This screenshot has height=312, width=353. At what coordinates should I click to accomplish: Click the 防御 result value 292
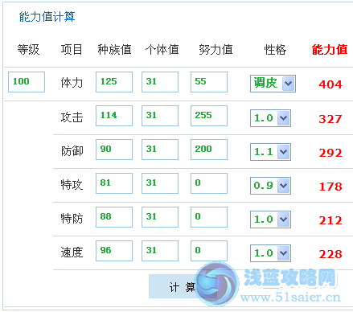pyautogui.click(x=330, y=153)
